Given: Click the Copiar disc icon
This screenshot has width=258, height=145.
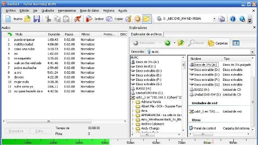Looking at the screenshot, I should coord(109,19).
